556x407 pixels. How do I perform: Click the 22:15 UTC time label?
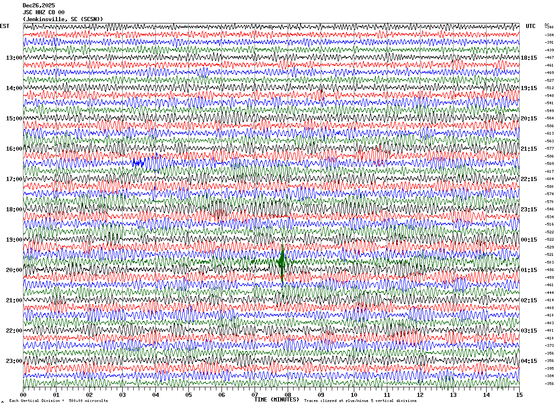(x=529, y=179)
